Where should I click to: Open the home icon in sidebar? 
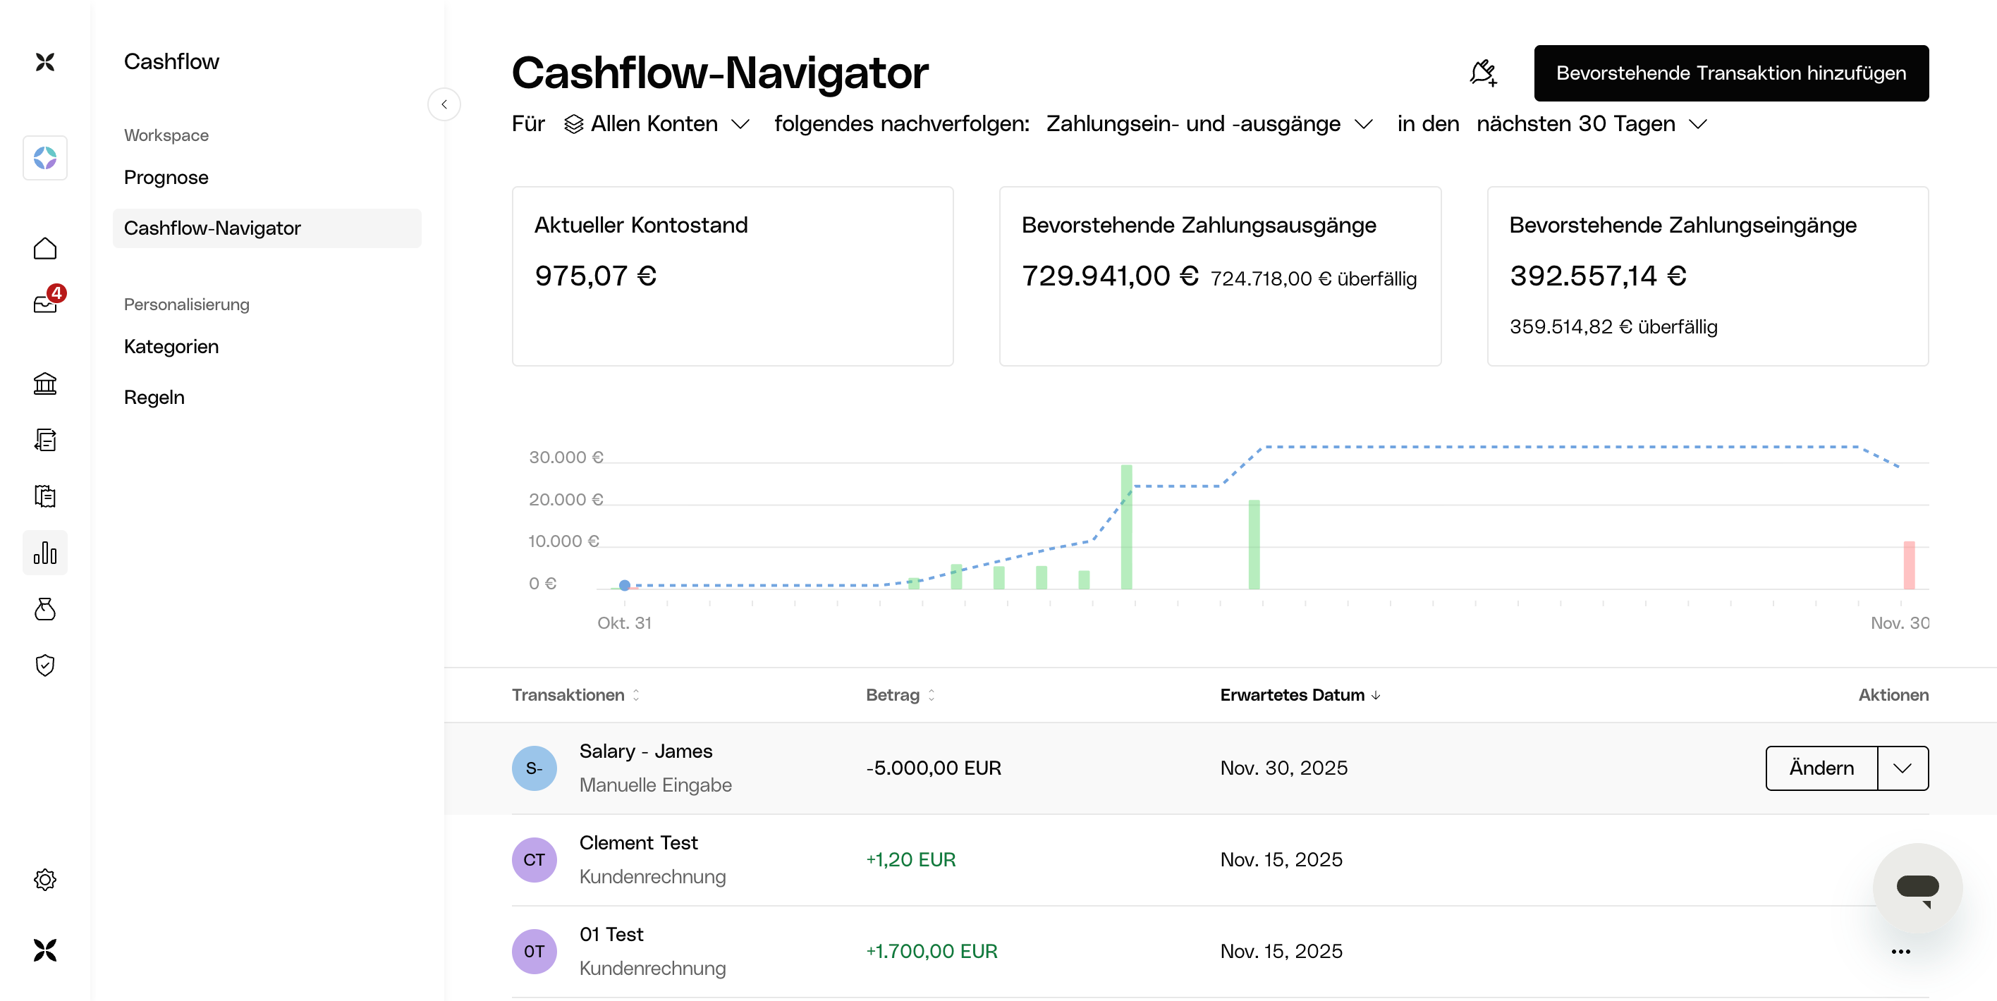(45, 248)
